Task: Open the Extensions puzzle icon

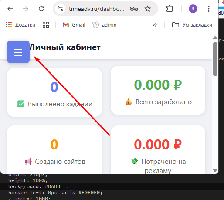Action: [x=170, y=9]
